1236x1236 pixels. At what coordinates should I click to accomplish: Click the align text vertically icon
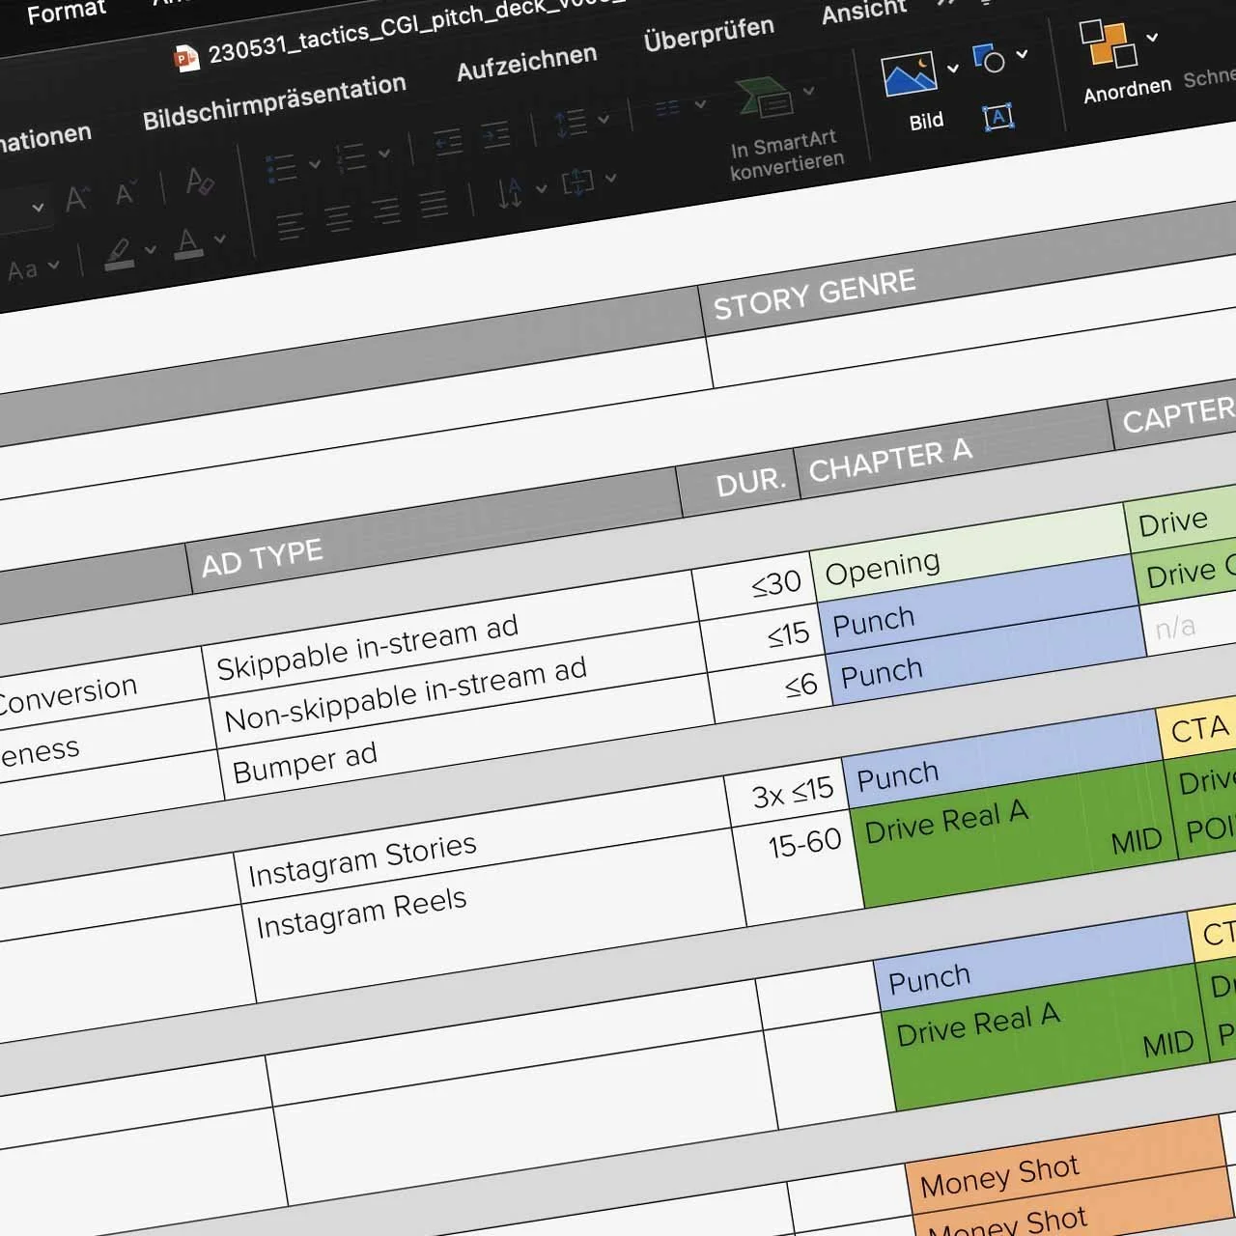pos(577,182)
